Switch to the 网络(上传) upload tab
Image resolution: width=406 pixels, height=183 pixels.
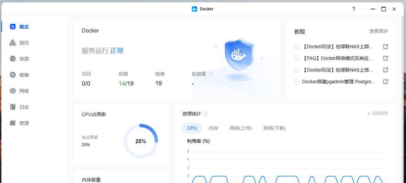(x=241, y=128)
